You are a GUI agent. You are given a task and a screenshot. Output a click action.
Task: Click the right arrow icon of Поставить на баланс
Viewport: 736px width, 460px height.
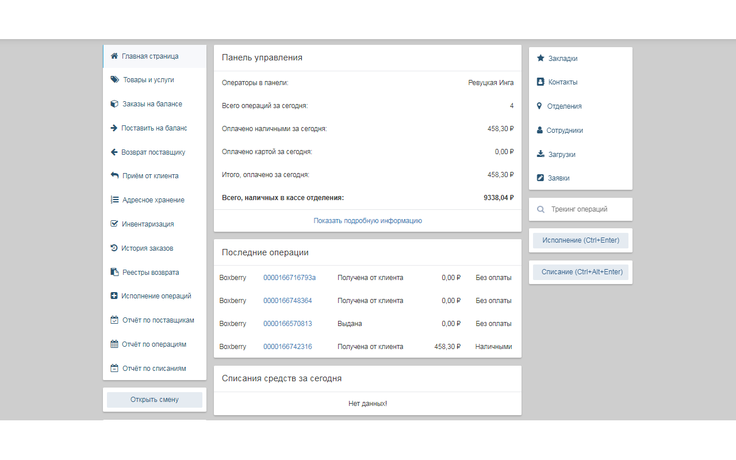point(114,128)
